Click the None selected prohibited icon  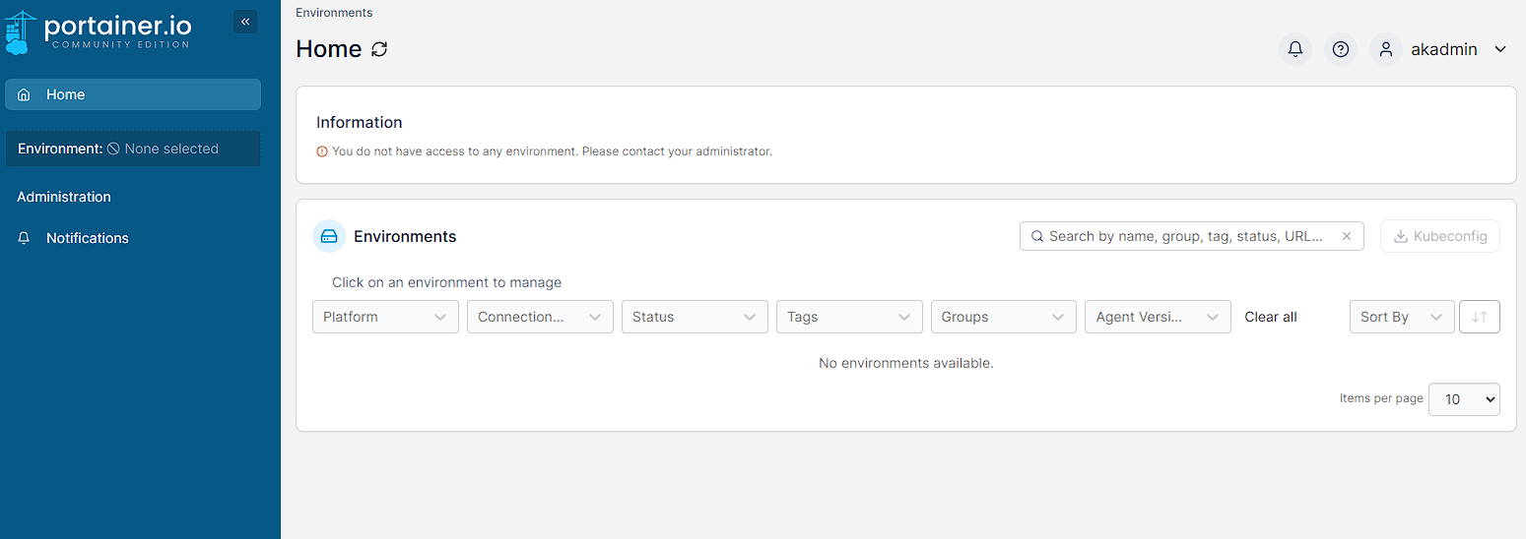click(x=113, y=149)
